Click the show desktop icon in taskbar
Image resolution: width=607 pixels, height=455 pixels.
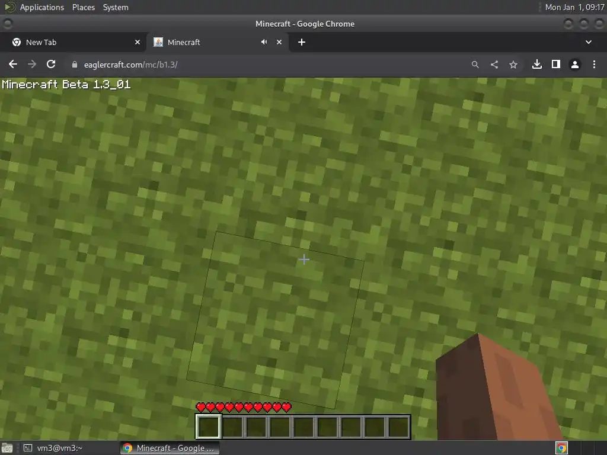(x=7, y=448)
